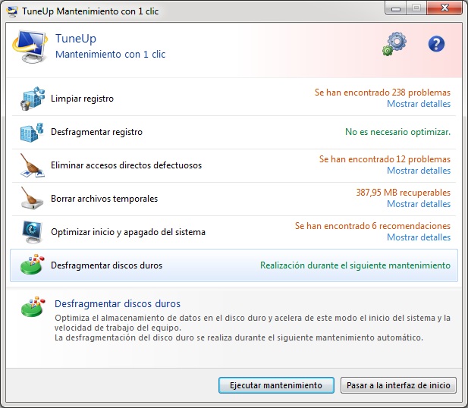Show details for inicio y apagado

point(419,237)
